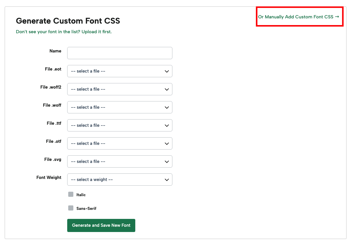Expand the File .ttf dropdown
Screen dimensions: 355x246
coord(120,125)
